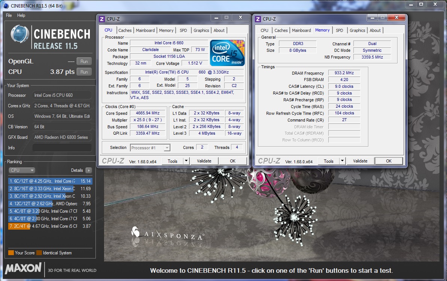This screenshot has width=447, height=281.
Task: Open Tools dropdown arrow in Memory window
Action: (x=342, y=161)
